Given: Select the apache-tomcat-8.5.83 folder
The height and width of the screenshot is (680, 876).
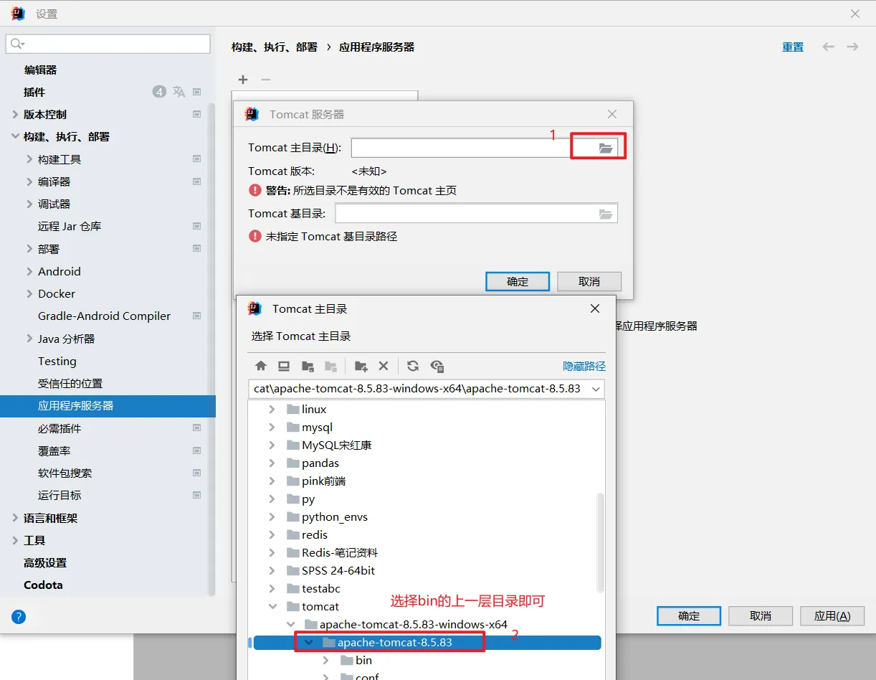Looking at the screenshot, I should coord(395,642).
